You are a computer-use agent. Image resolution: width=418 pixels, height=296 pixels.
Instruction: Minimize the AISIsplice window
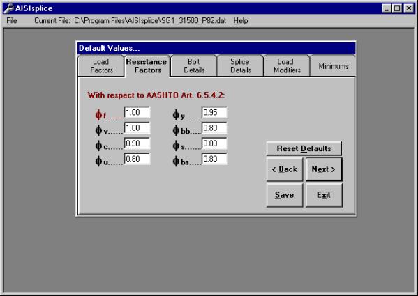(387, 8)
